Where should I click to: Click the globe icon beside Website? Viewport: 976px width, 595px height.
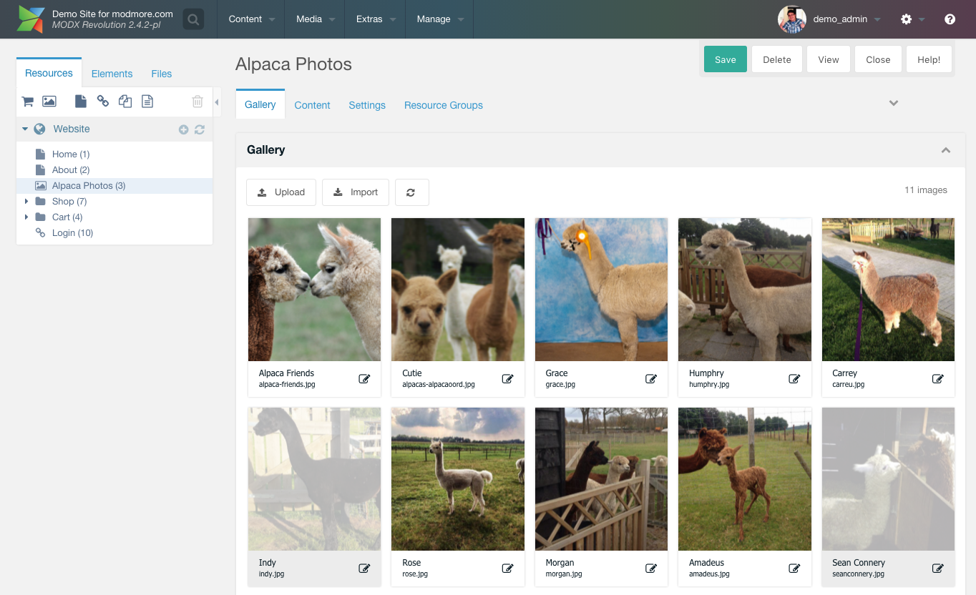tap(39, 129)
